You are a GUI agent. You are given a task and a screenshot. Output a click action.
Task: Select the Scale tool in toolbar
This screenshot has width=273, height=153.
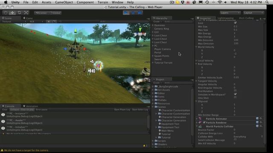point(26,13)
